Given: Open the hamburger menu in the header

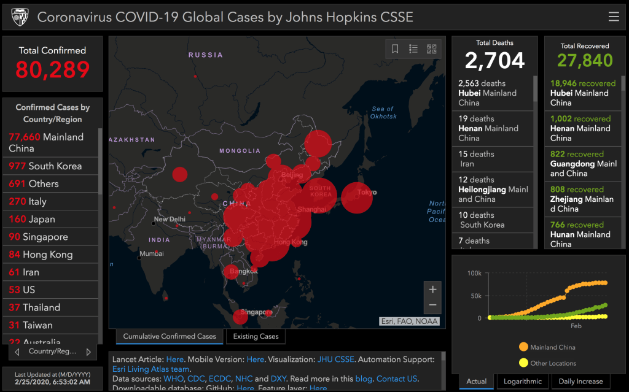Looking at the screenshot, I should 614,17.
